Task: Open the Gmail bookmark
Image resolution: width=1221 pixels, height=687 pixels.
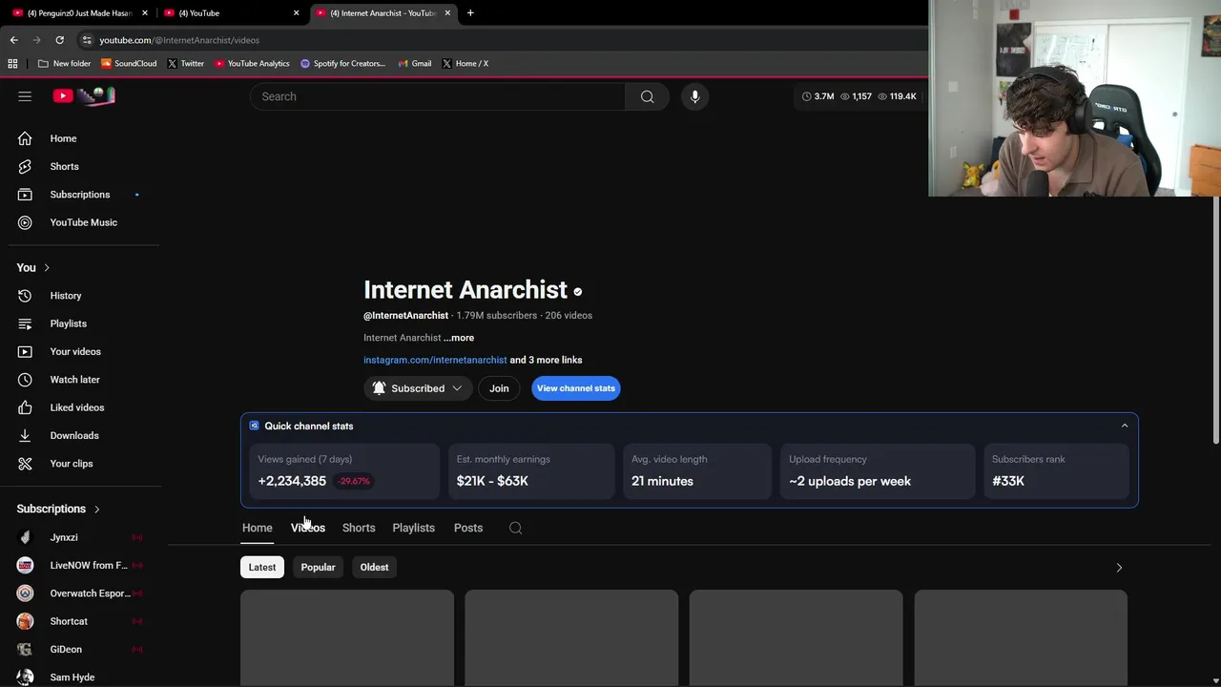Action: point(414,63)
